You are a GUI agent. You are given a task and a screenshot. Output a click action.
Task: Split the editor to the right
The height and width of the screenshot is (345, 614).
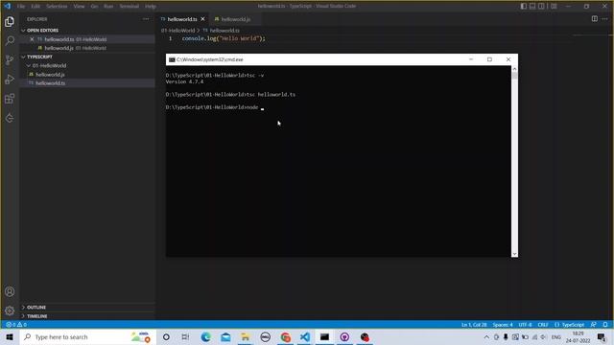point(595,19)
